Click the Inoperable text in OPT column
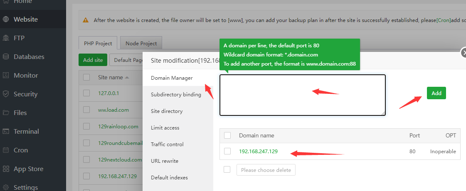 [443, 151]
